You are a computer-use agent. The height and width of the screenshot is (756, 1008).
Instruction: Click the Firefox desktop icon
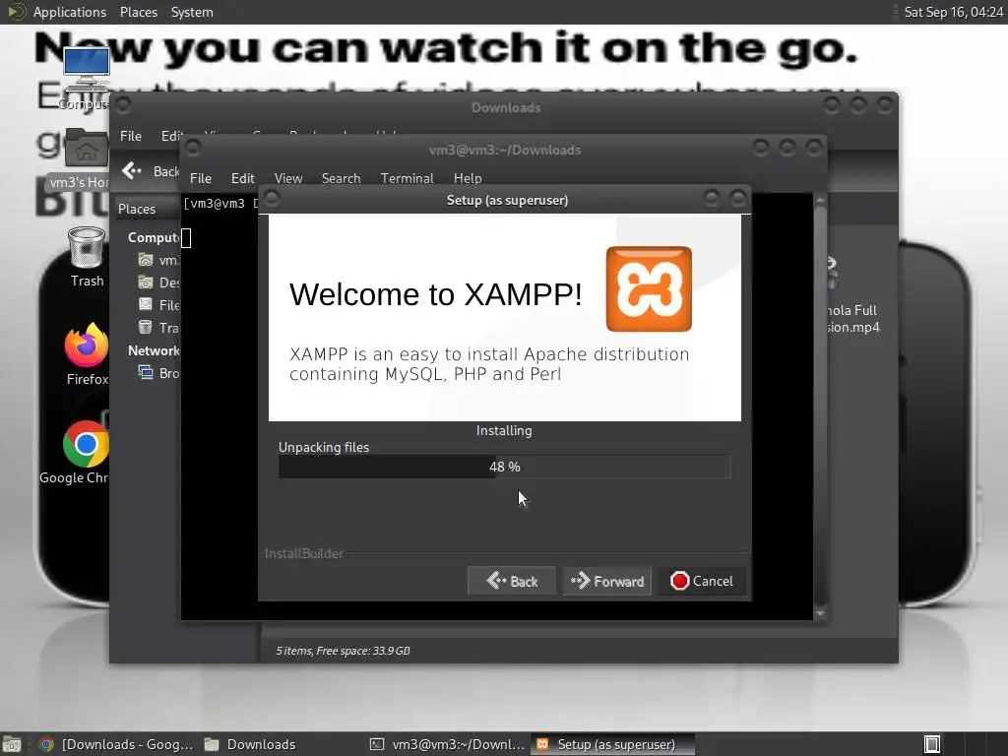tap(87, 346)
